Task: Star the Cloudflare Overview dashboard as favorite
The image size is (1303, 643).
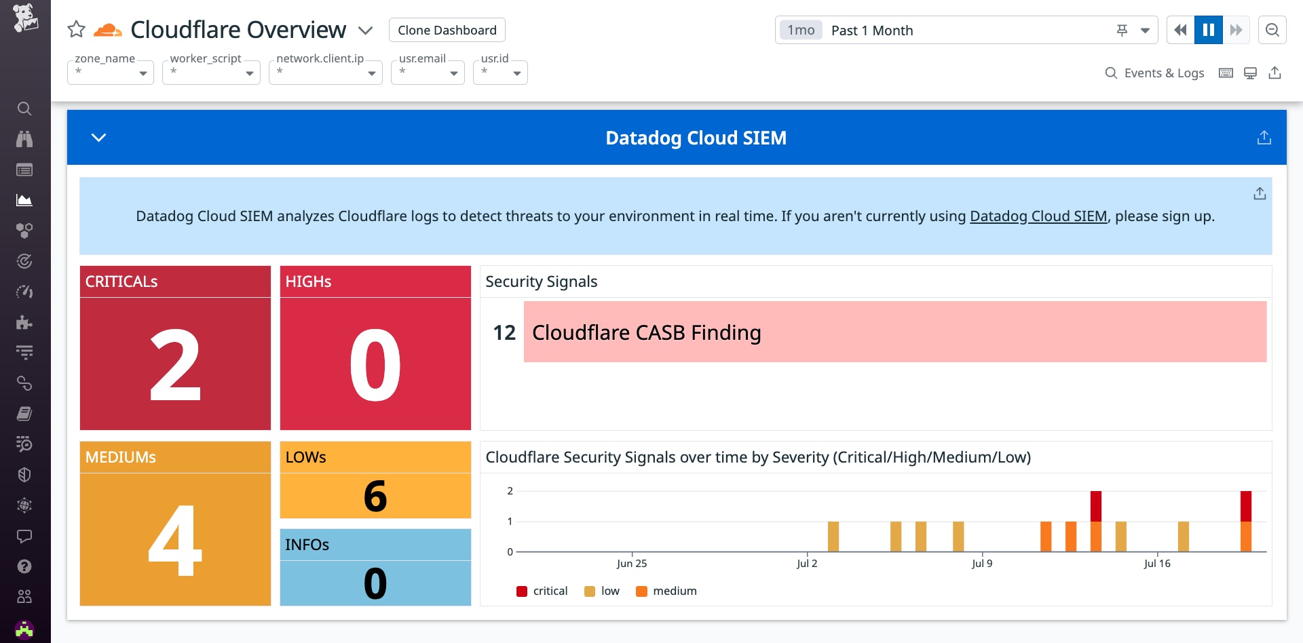Action: pyautogui.click(x=77, y=30)
